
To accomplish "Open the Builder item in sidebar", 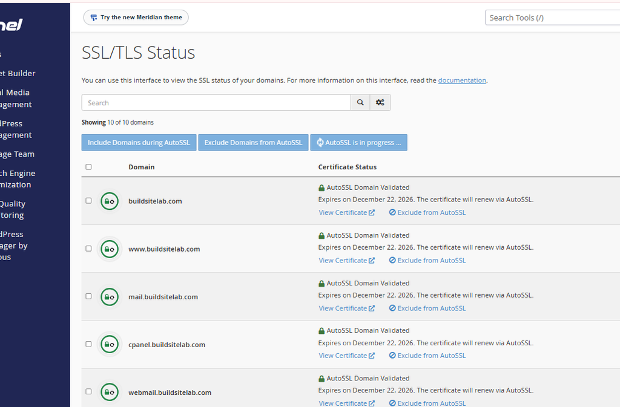I will 18,73.
